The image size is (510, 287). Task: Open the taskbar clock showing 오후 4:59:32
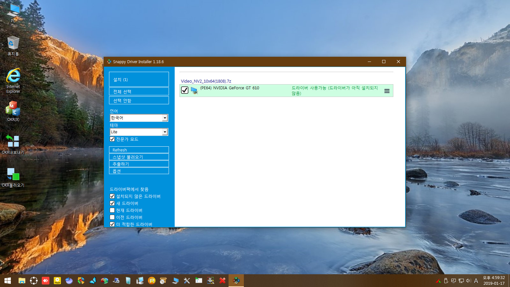pyautogui.click(x=494, y=281)
